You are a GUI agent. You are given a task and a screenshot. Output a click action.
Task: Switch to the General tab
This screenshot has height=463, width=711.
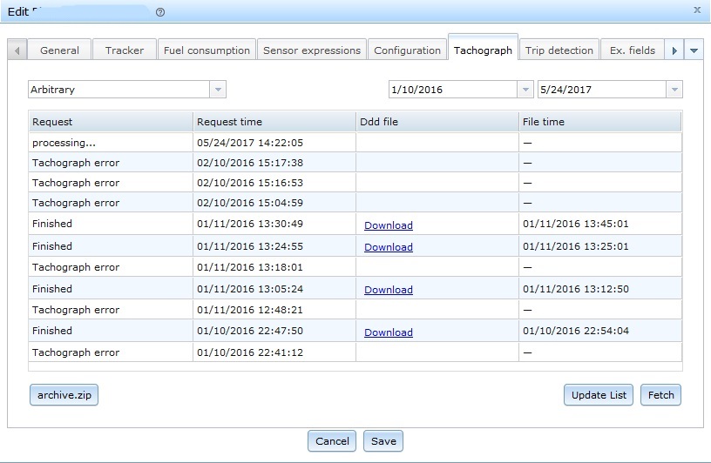[x=59, y=50]
